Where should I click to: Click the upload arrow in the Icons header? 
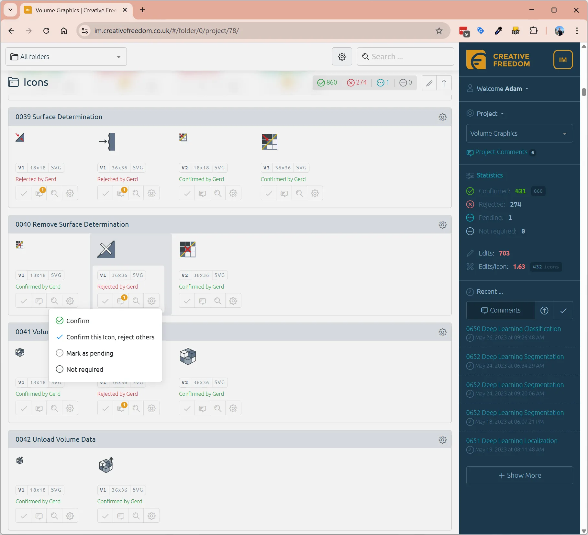coord(444,83)
